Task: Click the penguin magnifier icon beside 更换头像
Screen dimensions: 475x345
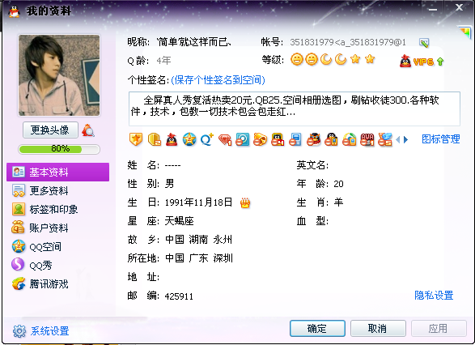Action: pyautogui.click(x=88, y=130)
